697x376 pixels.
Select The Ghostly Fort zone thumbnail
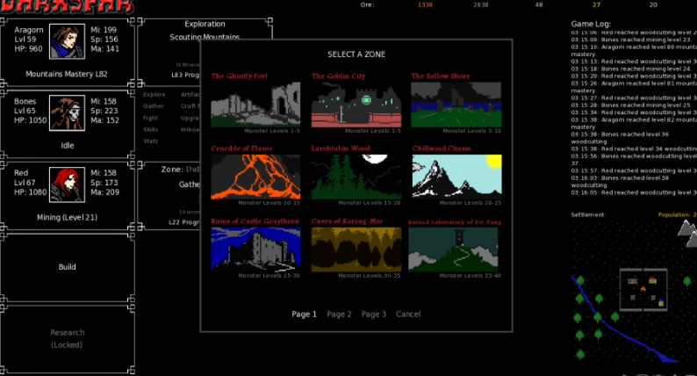click(255, 105)
